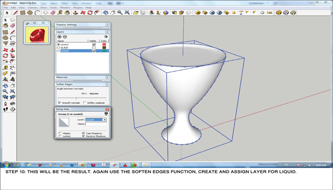Uncheck the Smooth normals option
Image resolution: width=333 pixels, height=190 pixels.
click(59, 103)
